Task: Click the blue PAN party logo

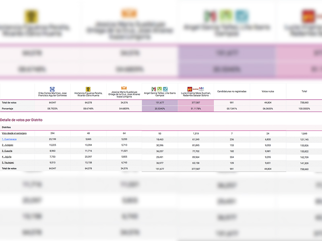Action: point(52,89)
